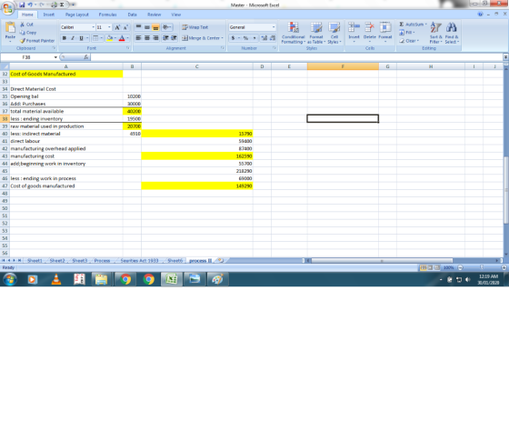Image resolution: width=509 pixels, height=431 pixels.
Task: Adjust the zoom slider
Action: pyautogui.click(x=482, y=267)
